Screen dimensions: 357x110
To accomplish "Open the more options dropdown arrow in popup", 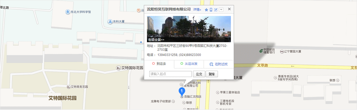I will click(x=221, y=10).
